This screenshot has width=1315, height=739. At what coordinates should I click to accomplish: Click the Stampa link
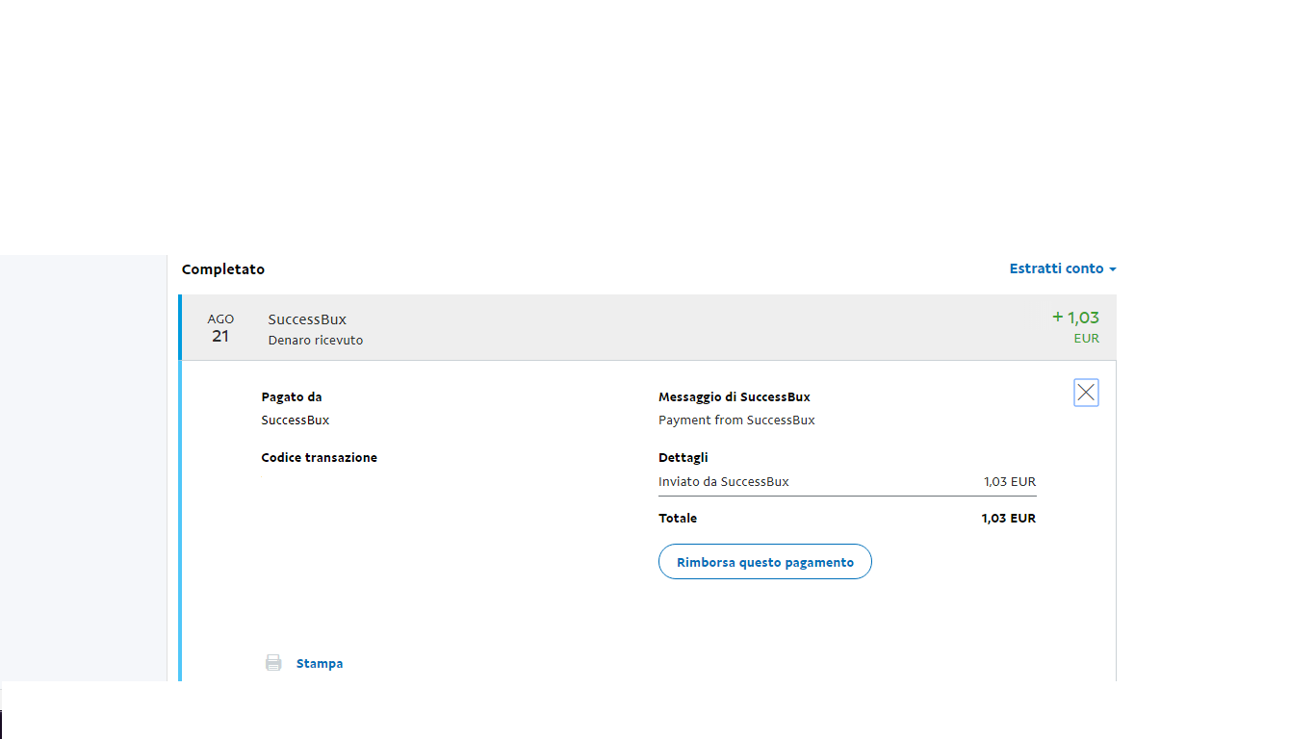pyautogui.click(x=320, y=664)
